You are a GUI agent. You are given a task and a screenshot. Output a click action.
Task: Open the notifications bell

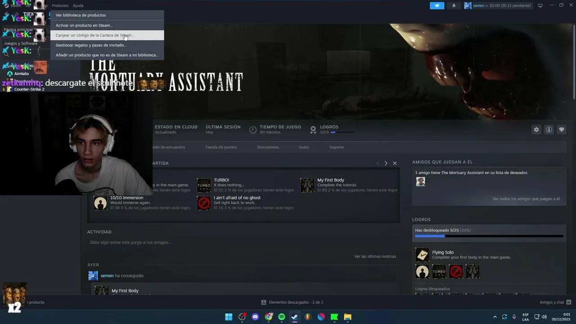point(454,6)
